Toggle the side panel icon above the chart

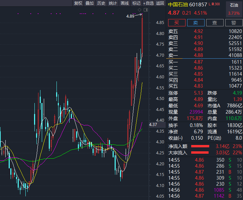click(146, 10)
